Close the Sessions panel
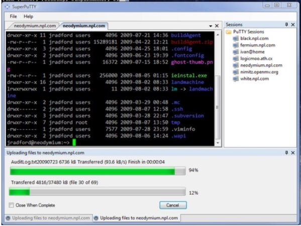Screen dimensions: 301x226 [x=293, y=25]
